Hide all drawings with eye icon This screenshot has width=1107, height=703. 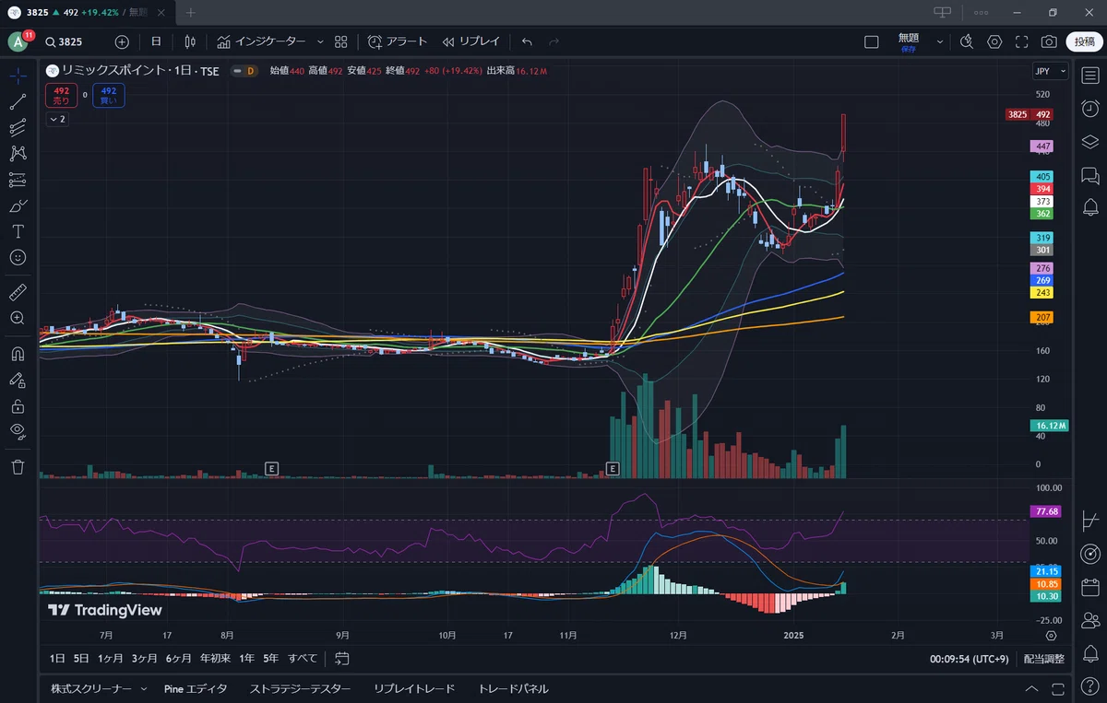pyautogui.click(x=18, y=430)
